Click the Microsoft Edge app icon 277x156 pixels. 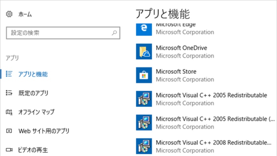144,29
